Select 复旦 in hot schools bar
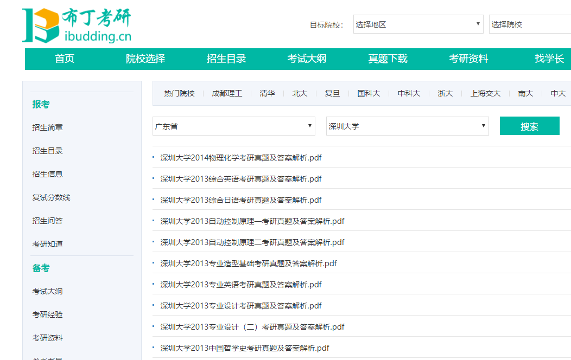The height and width of the screenshot is (360, 571). 332,93
